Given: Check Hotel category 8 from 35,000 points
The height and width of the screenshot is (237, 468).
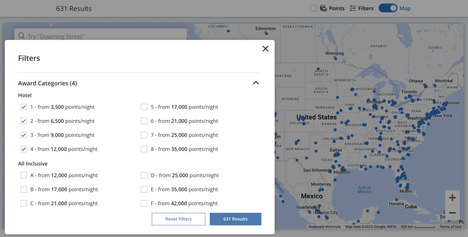Looking at the screenshot, I should coord(144,149).
